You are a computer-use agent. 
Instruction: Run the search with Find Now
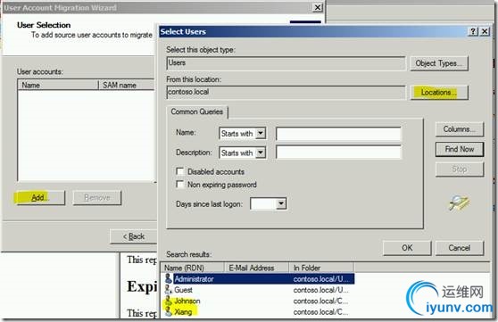[x=460, y=149]
